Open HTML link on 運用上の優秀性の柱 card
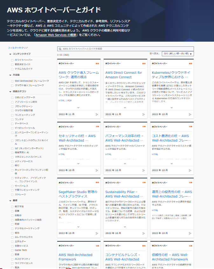Image resolution: width=214 pixels, height=269 pixels. [x=155, y=210]
